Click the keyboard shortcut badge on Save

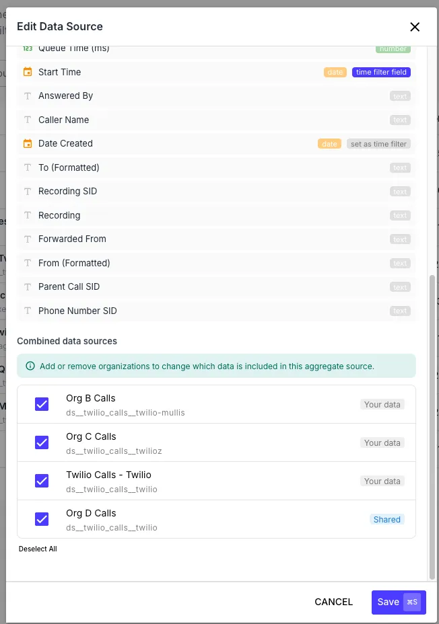point(411,602)
